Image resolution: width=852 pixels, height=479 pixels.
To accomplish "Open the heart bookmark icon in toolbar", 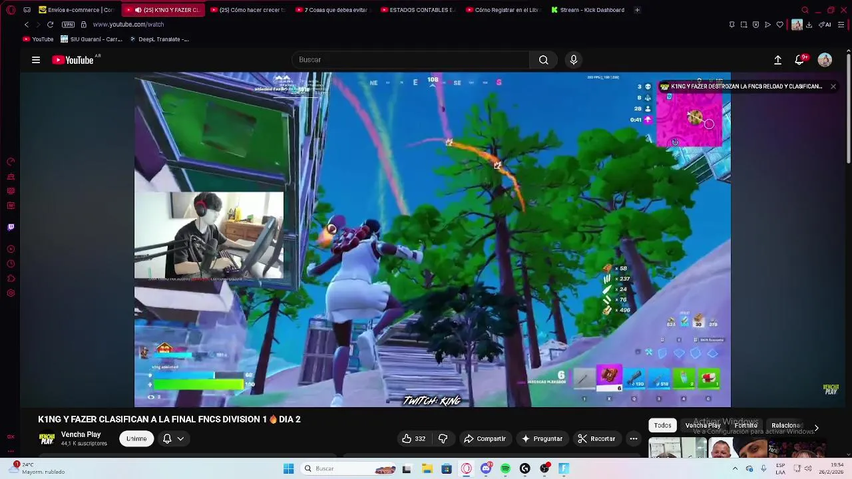I will point(779,25).
